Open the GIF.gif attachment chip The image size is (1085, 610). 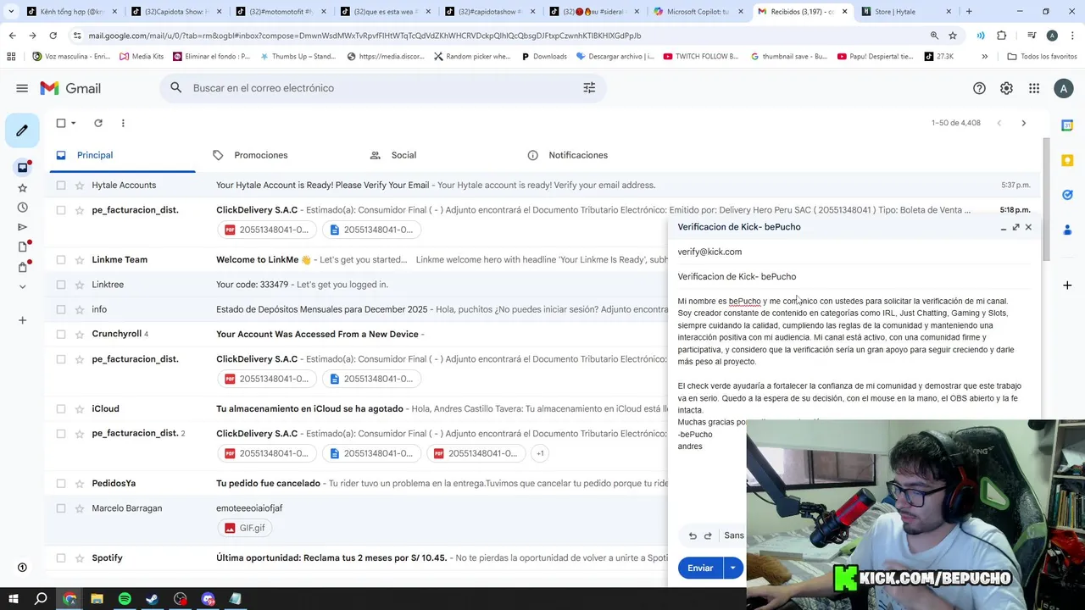pos(246,528)
